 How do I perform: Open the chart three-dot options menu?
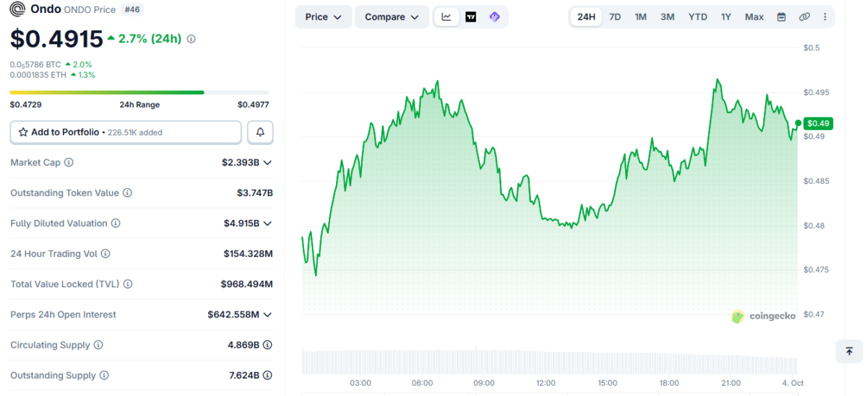825,17
